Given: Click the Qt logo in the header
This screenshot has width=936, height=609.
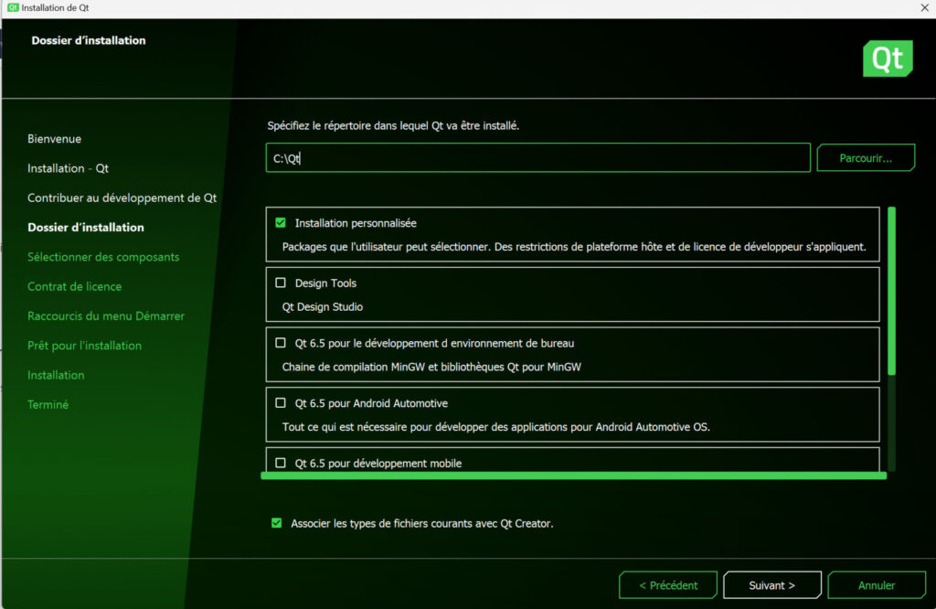Looking at the screenshot, I should (888, 59).
